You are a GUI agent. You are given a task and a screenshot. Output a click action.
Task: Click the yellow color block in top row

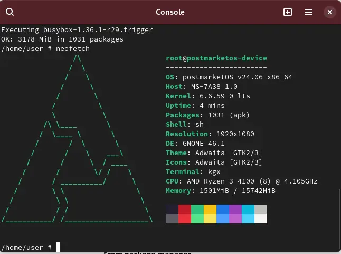click(x=210, y=209)
